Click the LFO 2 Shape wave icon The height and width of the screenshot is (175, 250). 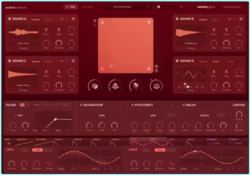click(172, 164)
